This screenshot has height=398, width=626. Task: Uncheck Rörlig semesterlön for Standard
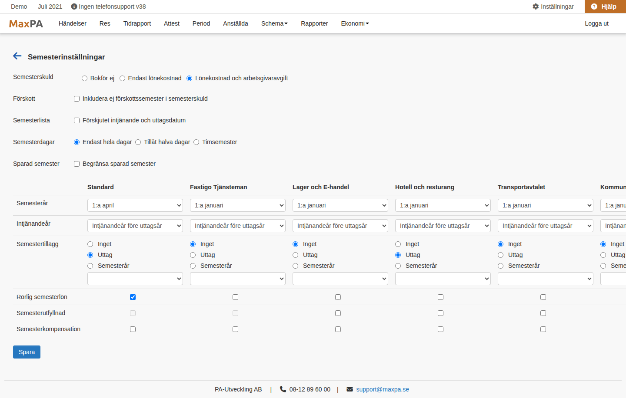133,297
